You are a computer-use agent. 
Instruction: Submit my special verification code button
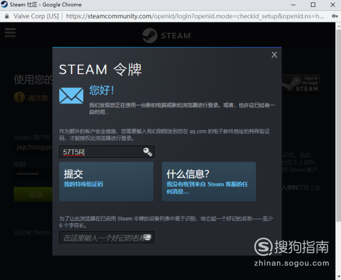pyautogui.click(x=106, y=182)
